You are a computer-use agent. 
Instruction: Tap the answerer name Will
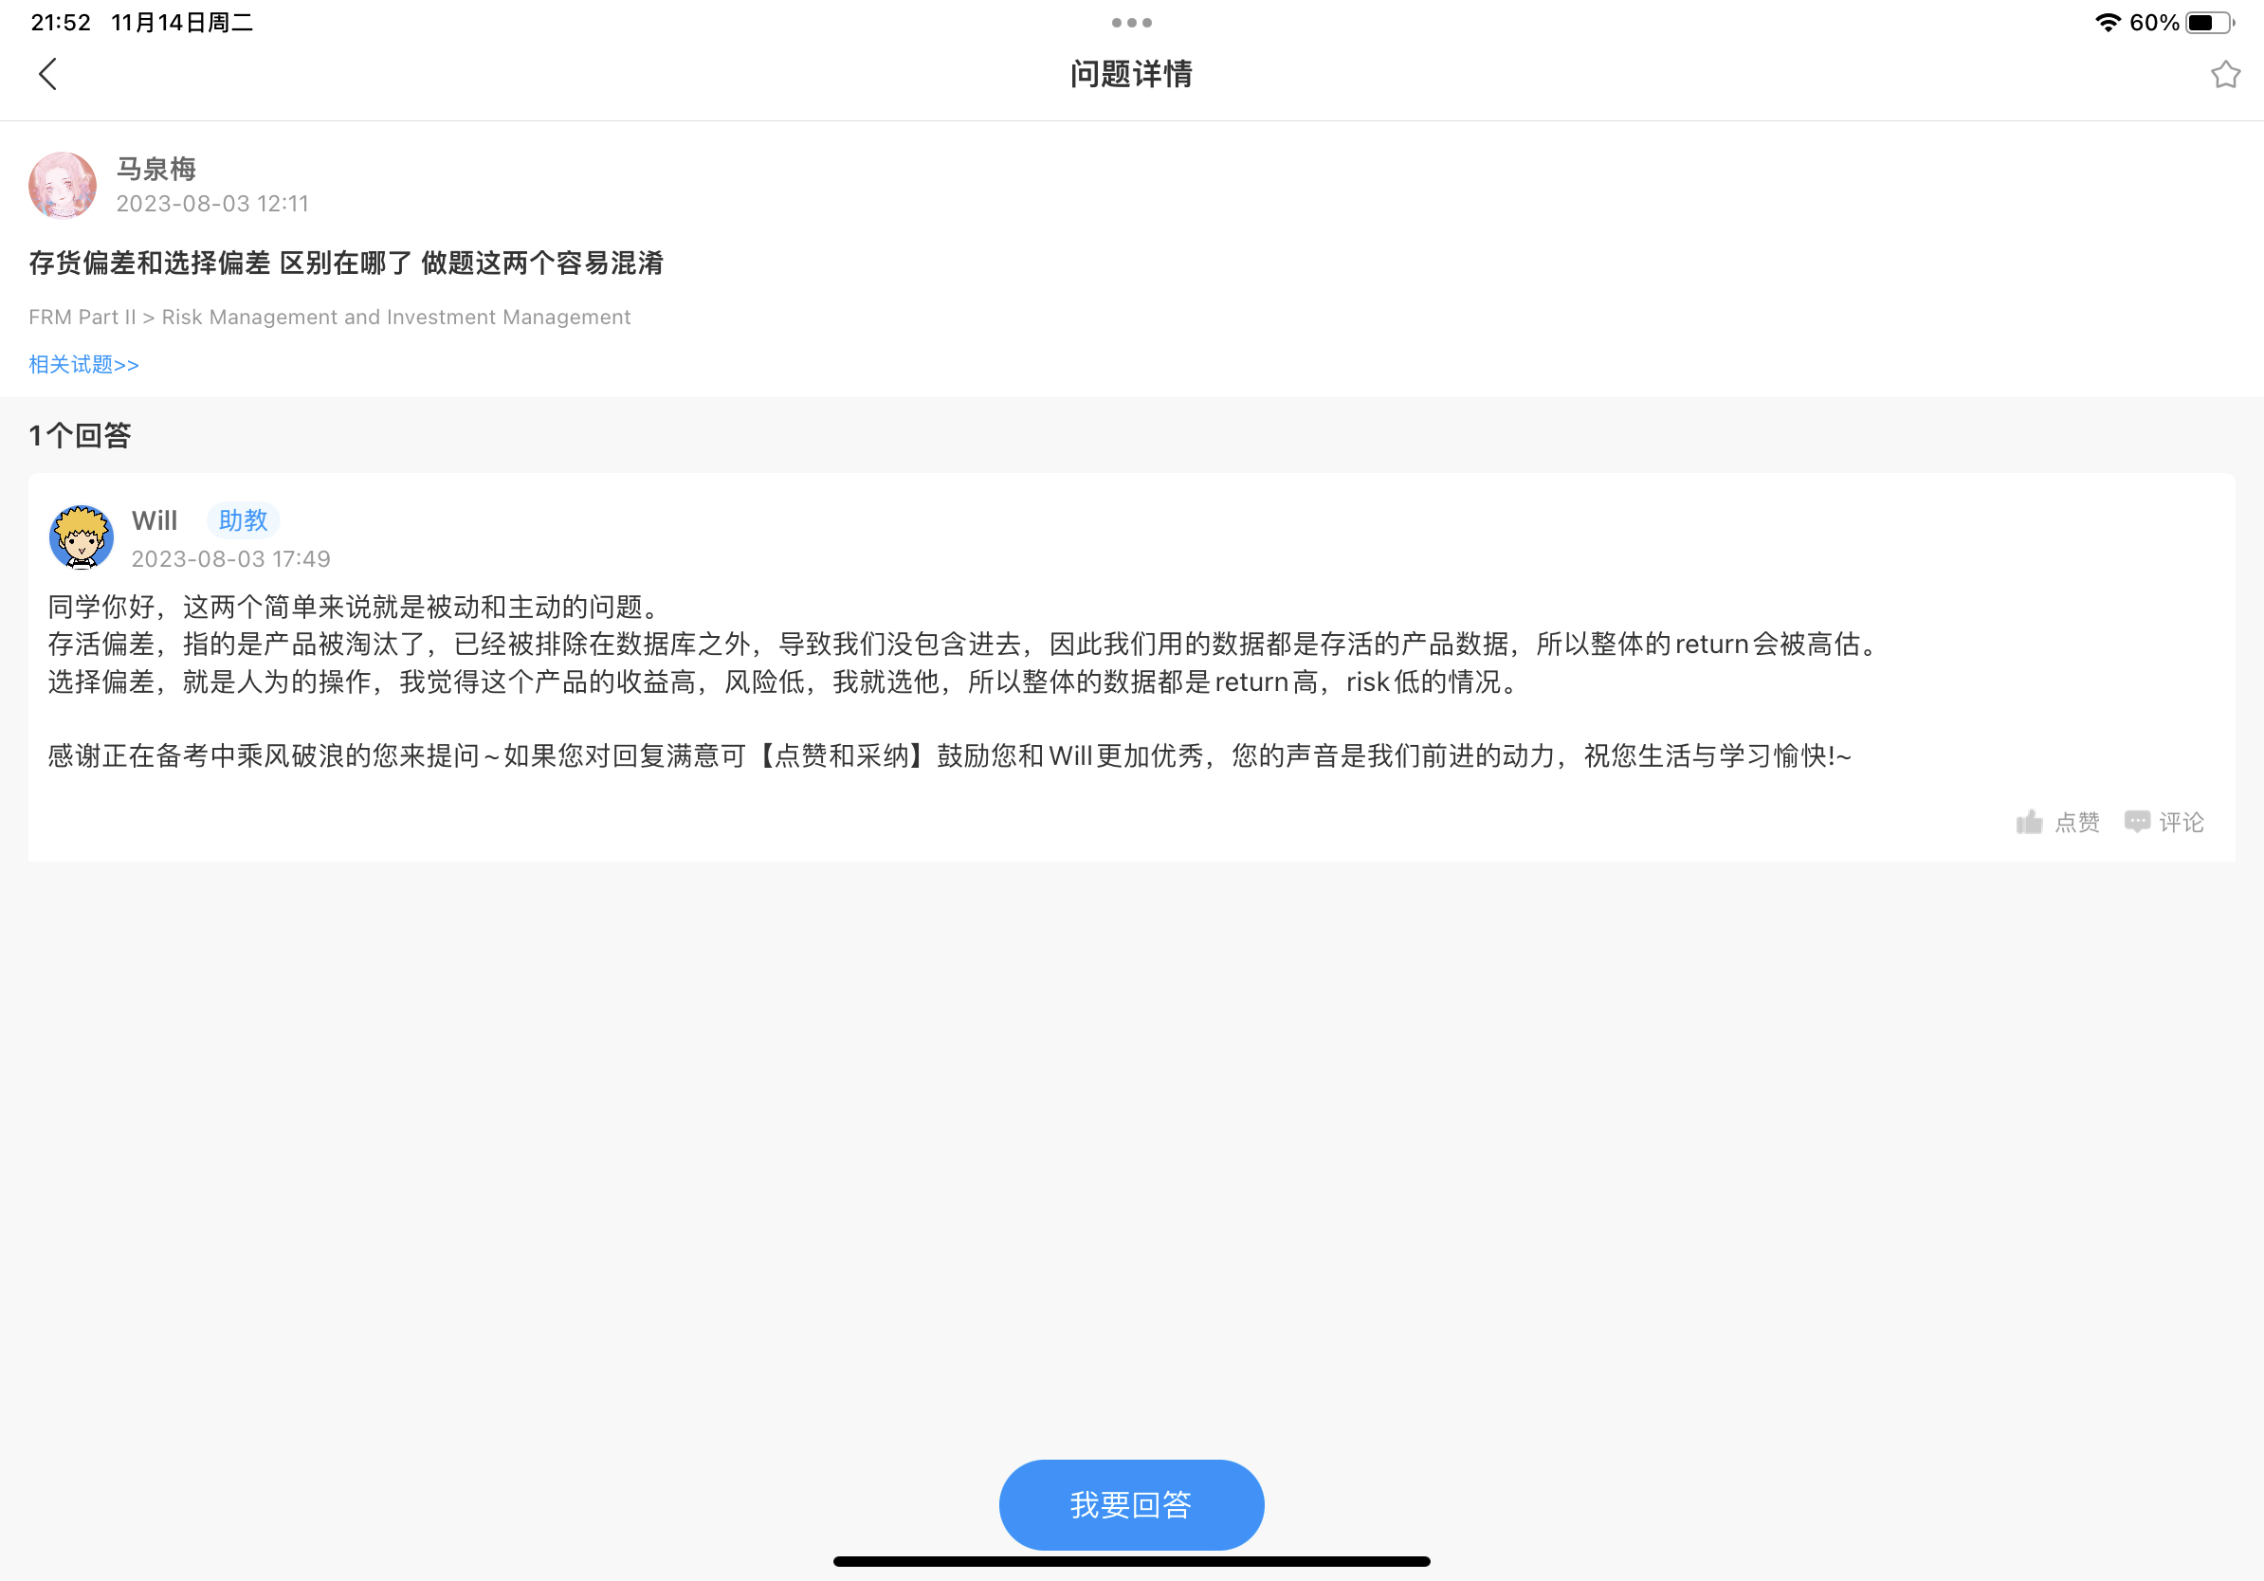(155, 520)
